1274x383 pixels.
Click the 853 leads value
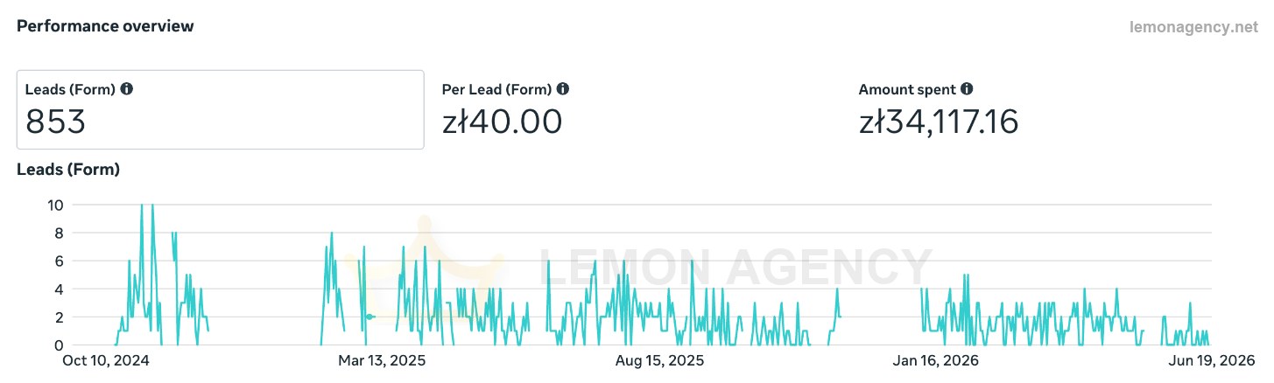pyautogui.click(x=55, y=122)
